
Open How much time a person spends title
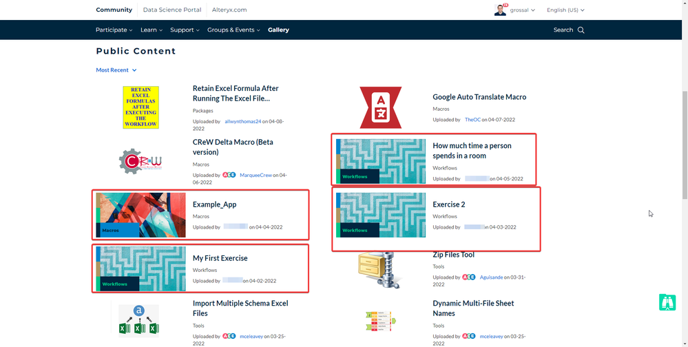click(x=472, y=151)
